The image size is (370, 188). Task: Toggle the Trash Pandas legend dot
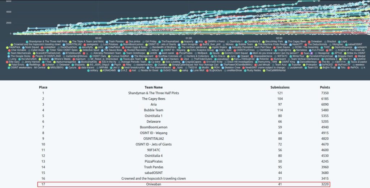107,42
